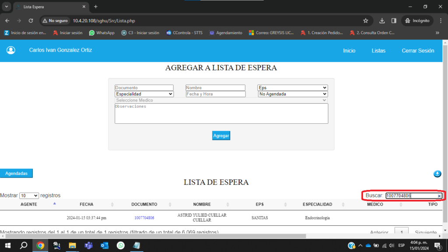Expand the Especialidad dropdown
Screen dimensions: 448x252
(144, 94)
